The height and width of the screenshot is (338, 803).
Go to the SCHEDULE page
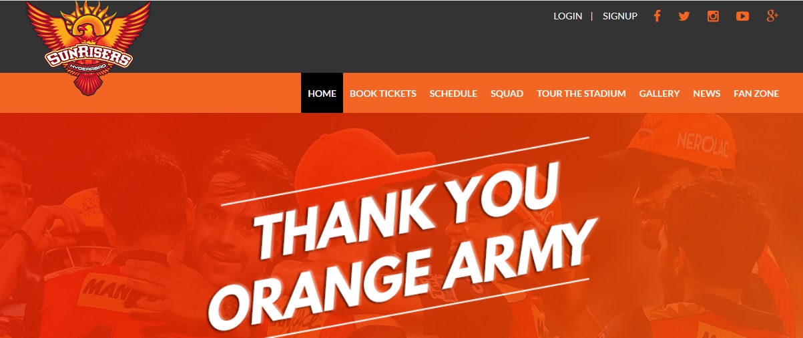point(453,94)
